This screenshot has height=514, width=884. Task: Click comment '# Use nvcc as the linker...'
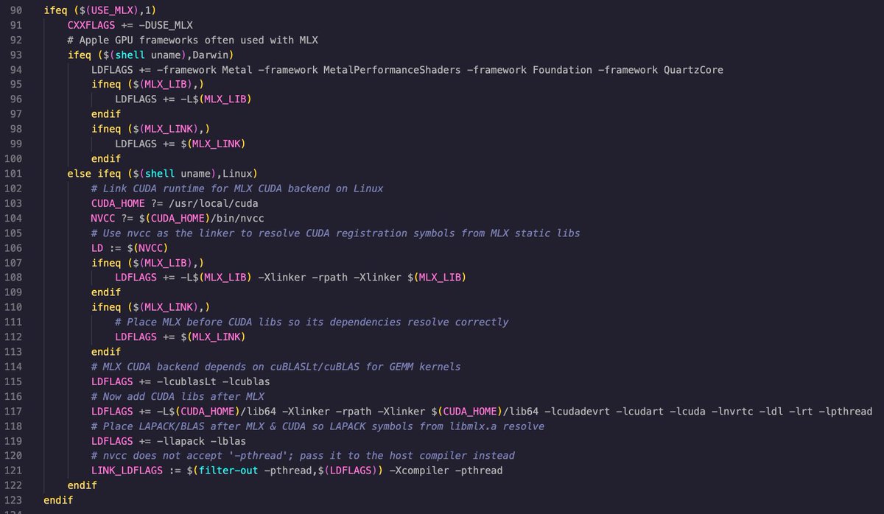pyautogui.click(x=335, y=233)
